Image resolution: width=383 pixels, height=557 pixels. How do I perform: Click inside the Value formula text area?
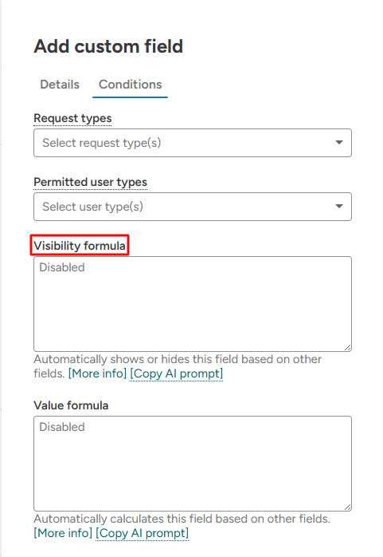193,464
